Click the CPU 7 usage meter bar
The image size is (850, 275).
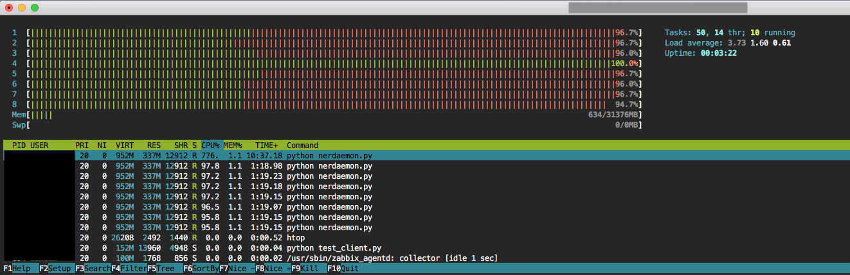(334, 94)
